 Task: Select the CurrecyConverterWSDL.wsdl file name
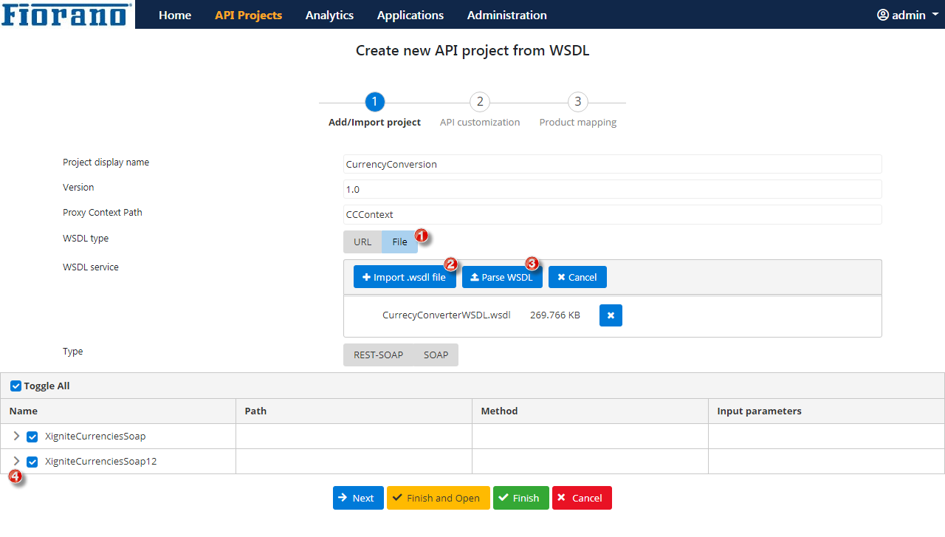[446, 315]
